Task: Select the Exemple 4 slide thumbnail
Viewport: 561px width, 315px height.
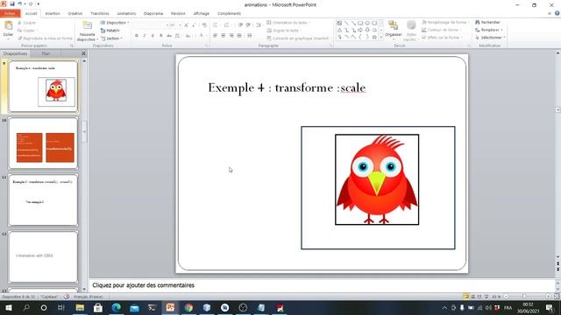Action: (43, 86)
